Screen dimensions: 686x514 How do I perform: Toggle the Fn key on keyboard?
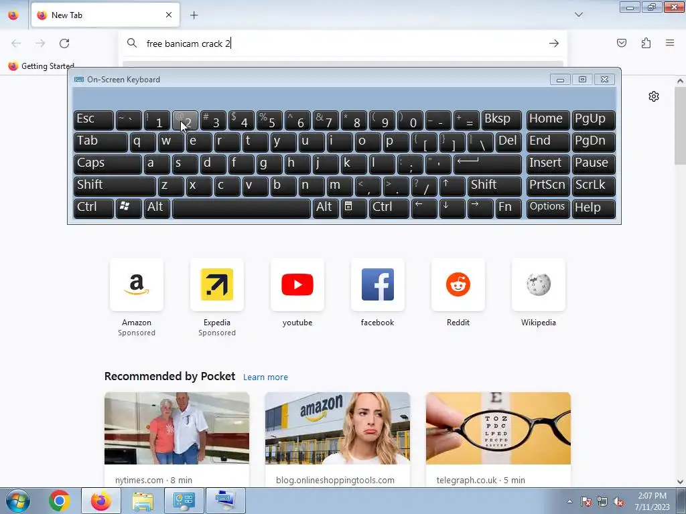tap(508, 208)
